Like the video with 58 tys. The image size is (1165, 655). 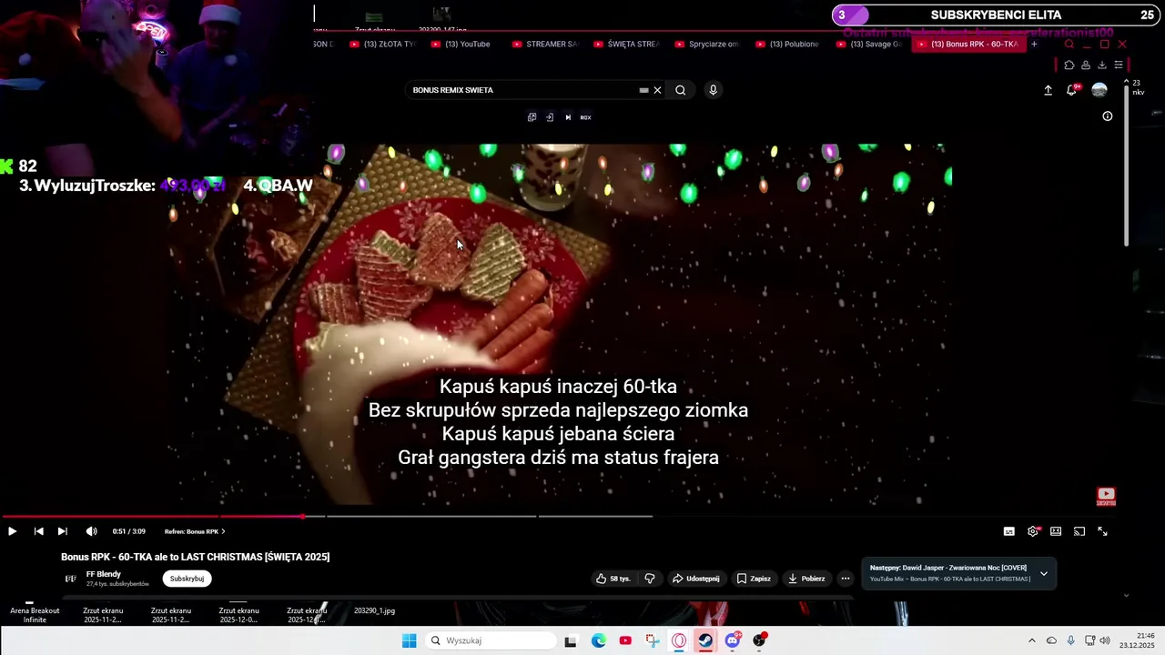point(613,579)
